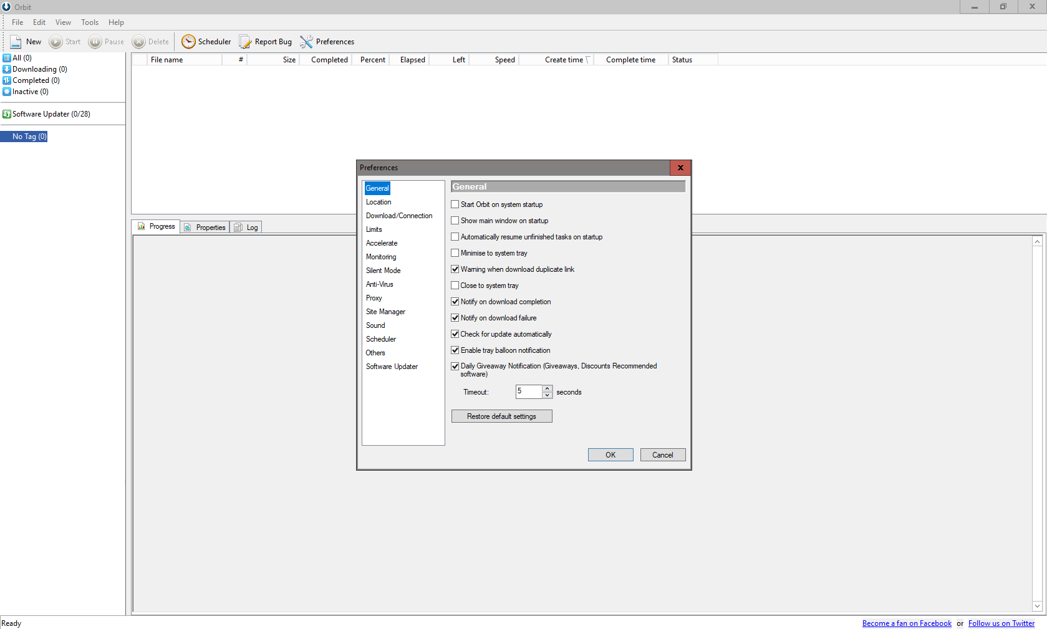1047x629 pixels.
Task: Close the Preferences dialog with X
Action: tap(680, 168)
